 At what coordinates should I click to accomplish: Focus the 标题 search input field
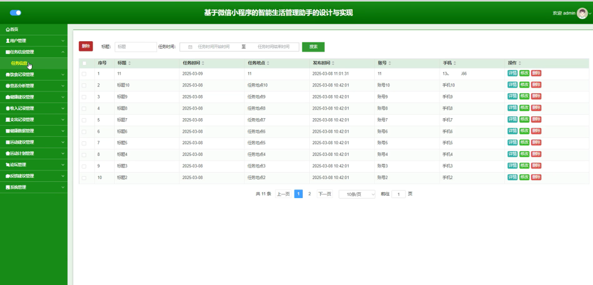tap(136, 47)
